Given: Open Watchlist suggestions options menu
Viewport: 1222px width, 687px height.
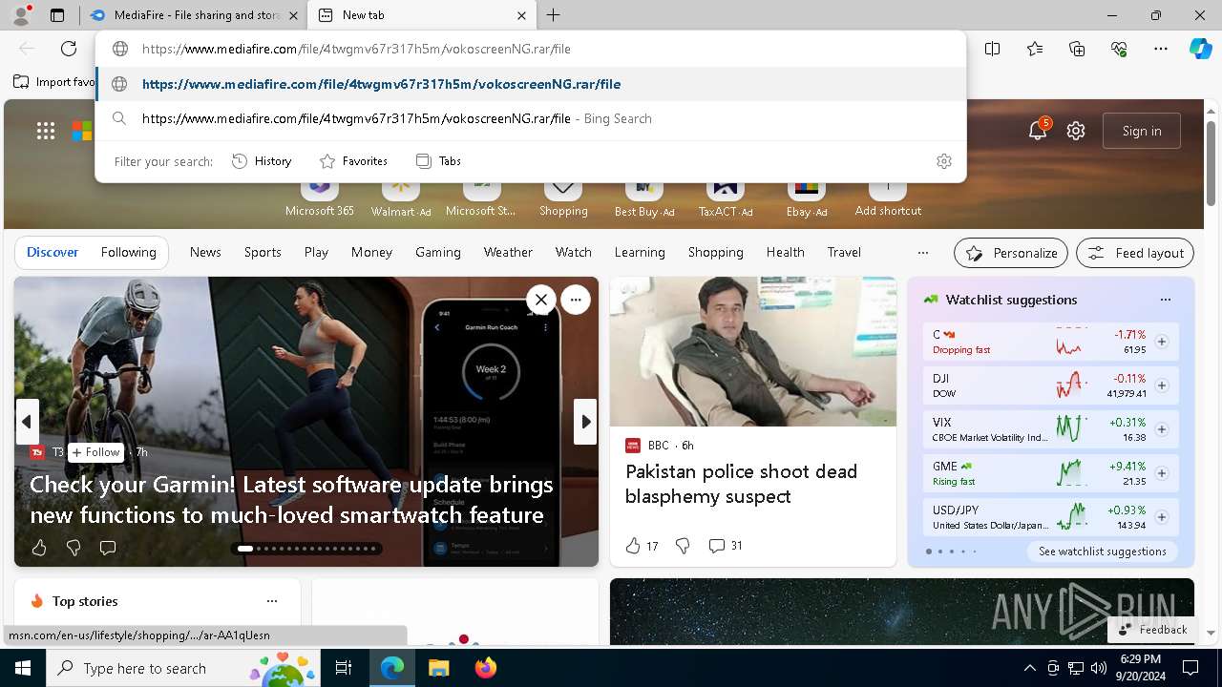Looking at the screenshot, I should 1166,300.
